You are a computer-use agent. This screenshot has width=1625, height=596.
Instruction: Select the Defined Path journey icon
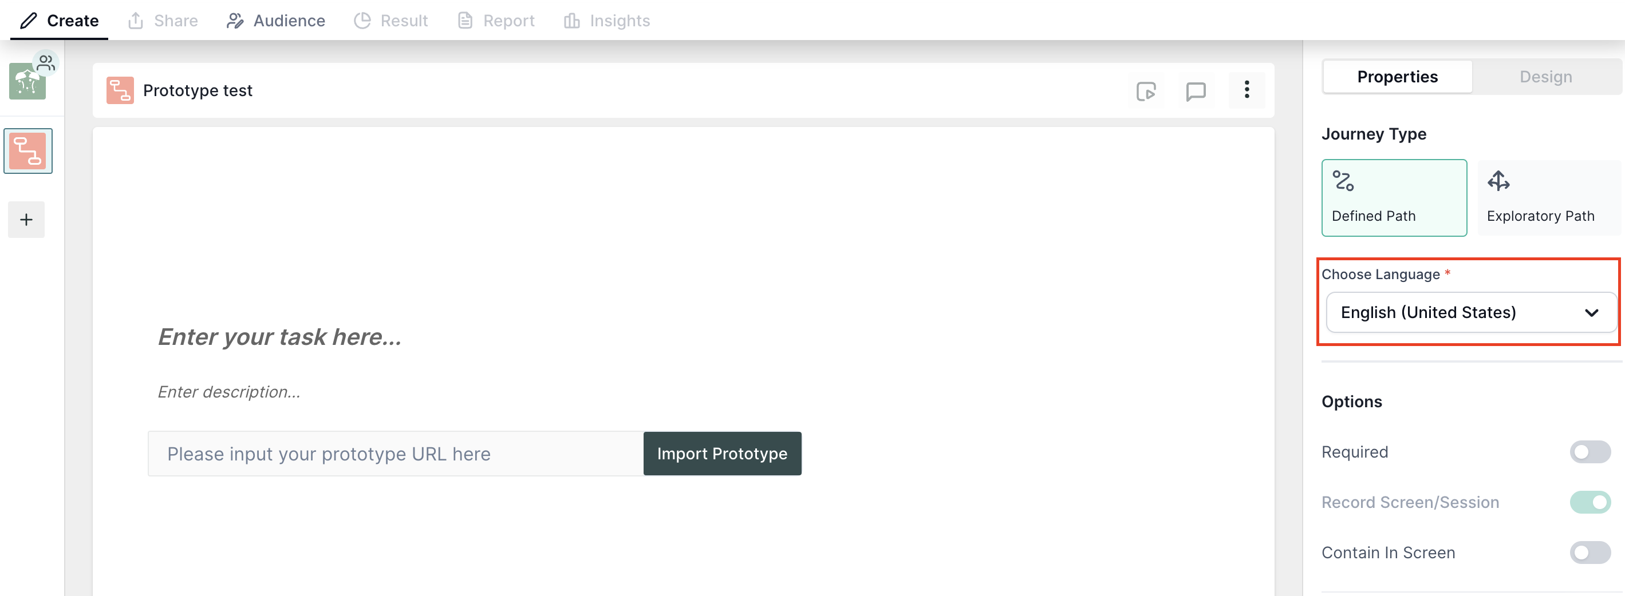(1343, 181)
